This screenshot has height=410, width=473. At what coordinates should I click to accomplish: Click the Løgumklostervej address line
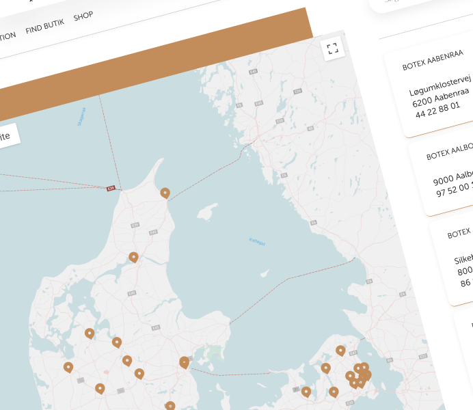[440, 85]
